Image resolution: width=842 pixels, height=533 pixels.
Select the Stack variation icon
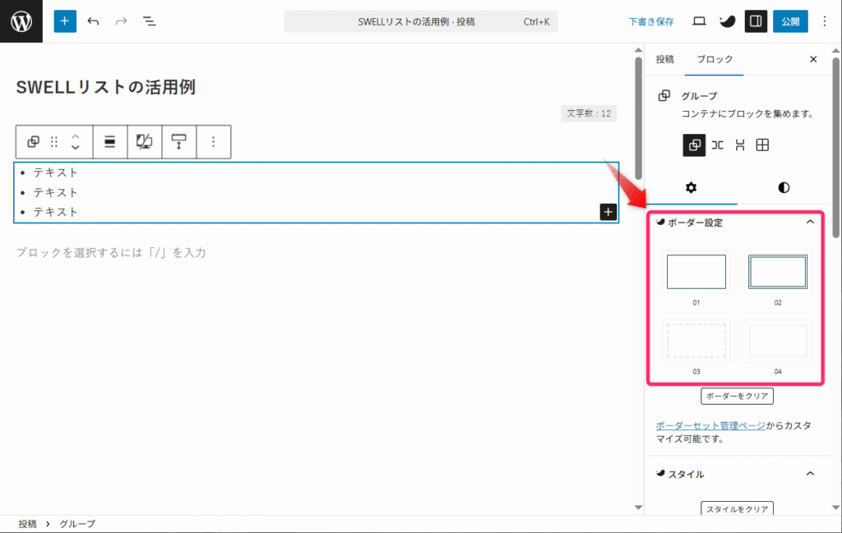740,145
